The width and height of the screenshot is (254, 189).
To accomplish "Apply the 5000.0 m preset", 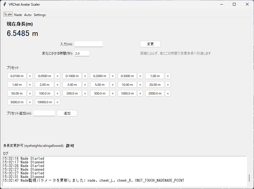I will [17, 102].
